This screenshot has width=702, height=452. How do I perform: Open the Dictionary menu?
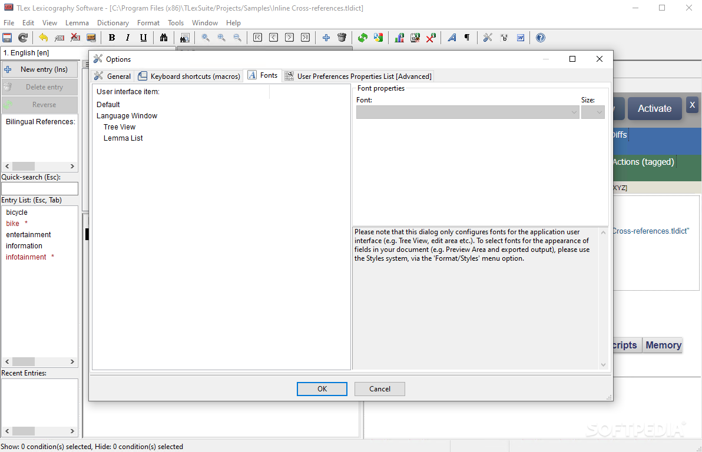point(113,23)
